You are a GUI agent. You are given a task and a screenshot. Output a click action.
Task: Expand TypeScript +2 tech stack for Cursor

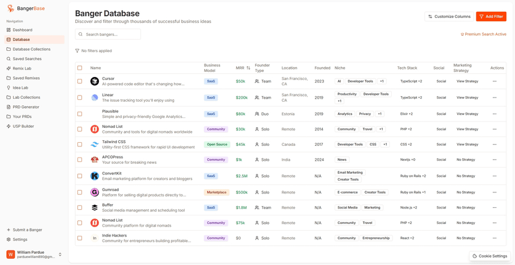point(411,81)
